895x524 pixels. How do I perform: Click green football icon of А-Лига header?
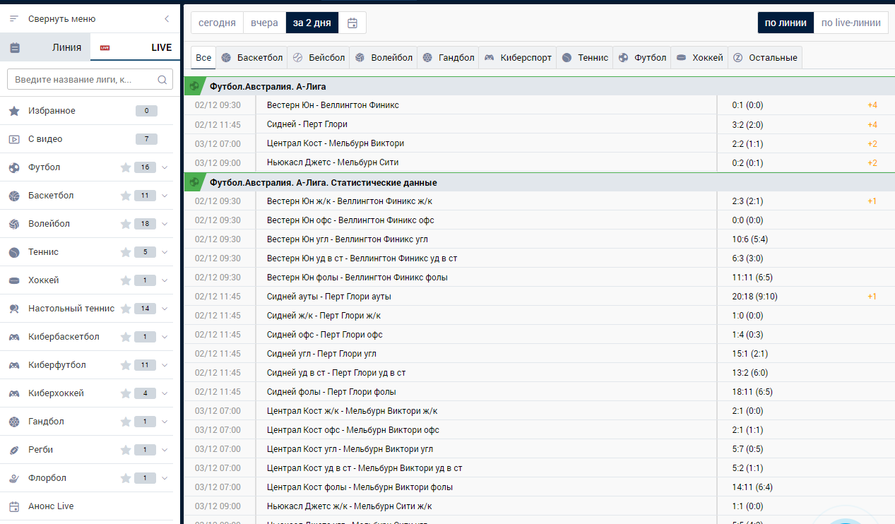tap(194, 86)
